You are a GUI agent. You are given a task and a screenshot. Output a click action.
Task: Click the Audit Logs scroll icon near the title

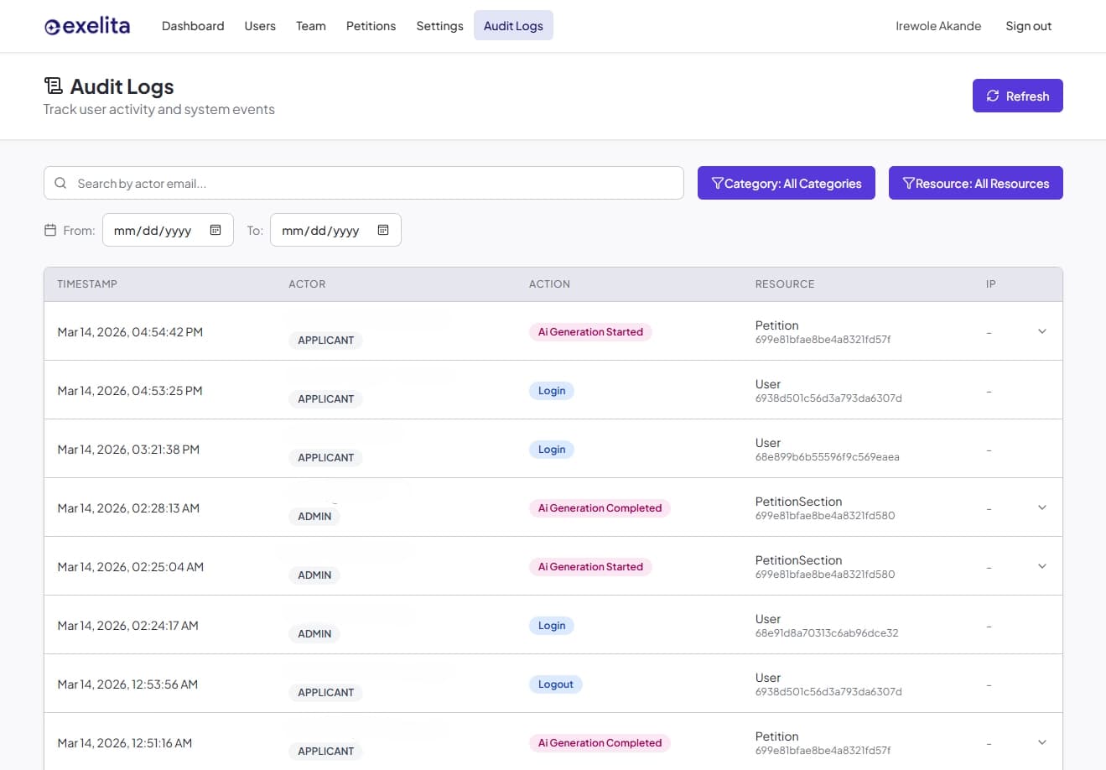point(54,85)
